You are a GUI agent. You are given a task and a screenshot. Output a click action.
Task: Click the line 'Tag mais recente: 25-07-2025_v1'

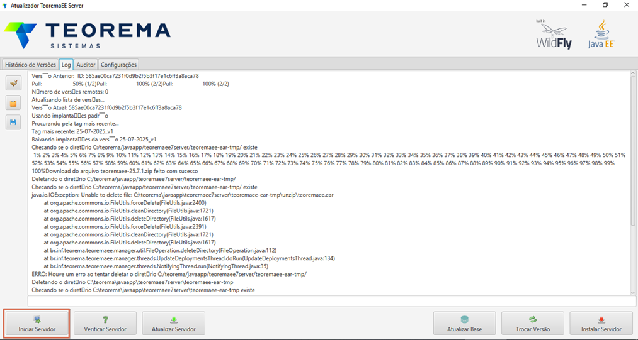pos(72,131)
